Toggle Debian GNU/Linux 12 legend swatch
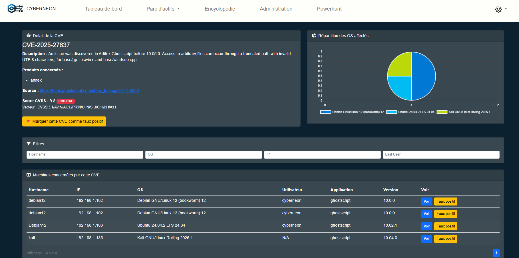The image size is (519, 258). pyautogui.click(x=325, y=112)
